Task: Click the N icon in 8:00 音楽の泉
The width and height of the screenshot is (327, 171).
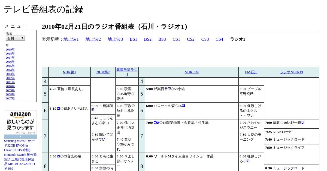Action: point(59,156)
